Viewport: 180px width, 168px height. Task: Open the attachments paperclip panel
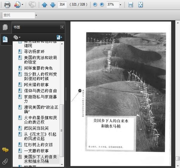pos(5,161)
